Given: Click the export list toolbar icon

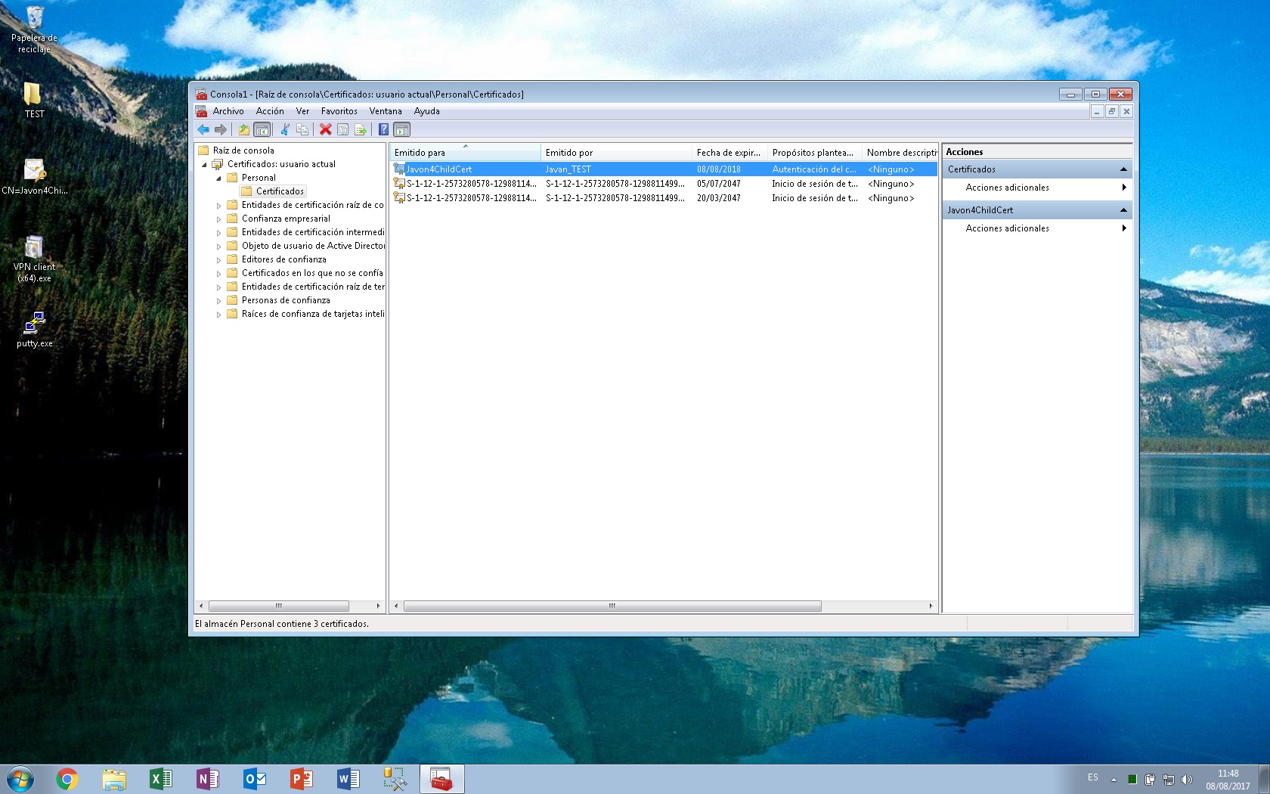Looking at the screenshot, I should [361, 129].
